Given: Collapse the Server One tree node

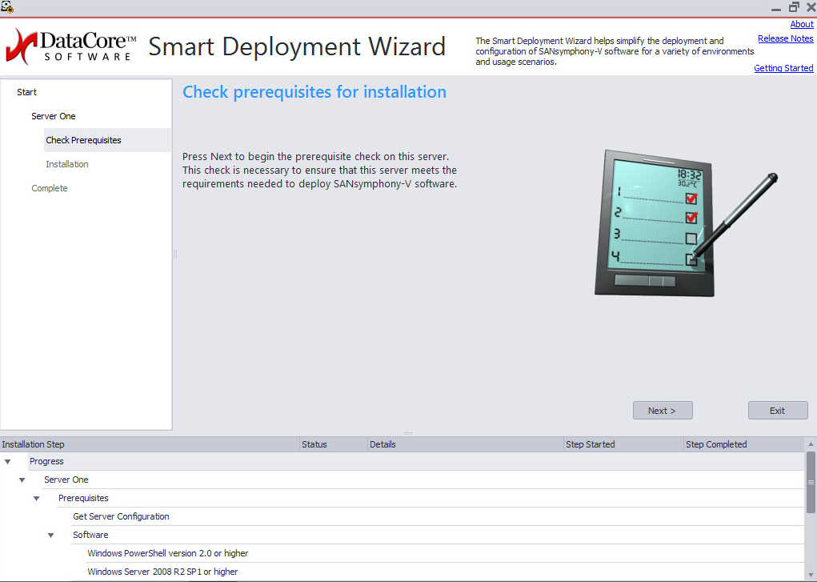Looking at the screenshot, I should click(22, 480).
